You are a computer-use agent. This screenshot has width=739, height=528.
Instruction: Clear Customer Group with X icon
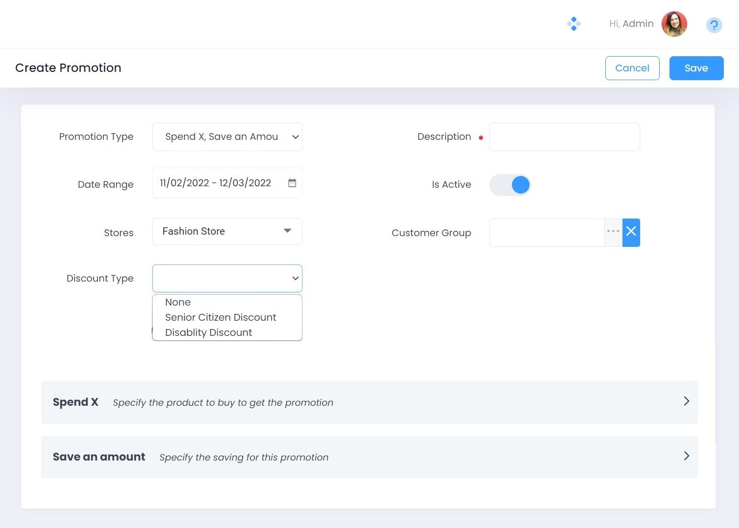point(631,233)
